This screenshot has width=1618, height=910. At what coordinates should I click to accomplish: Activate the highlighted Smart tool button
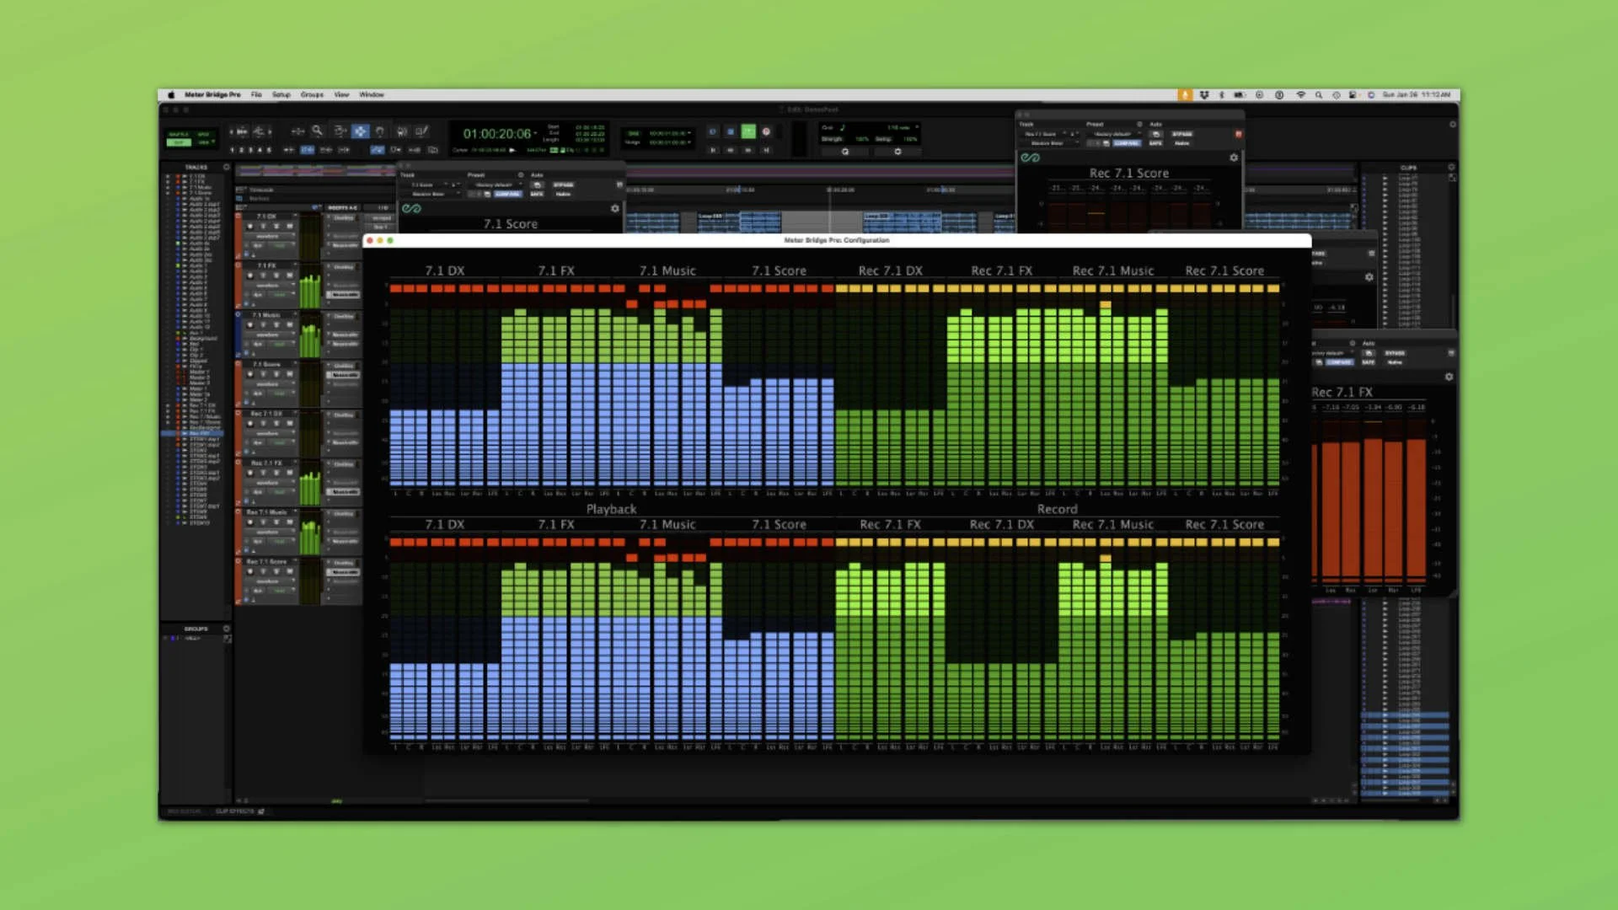360,131
